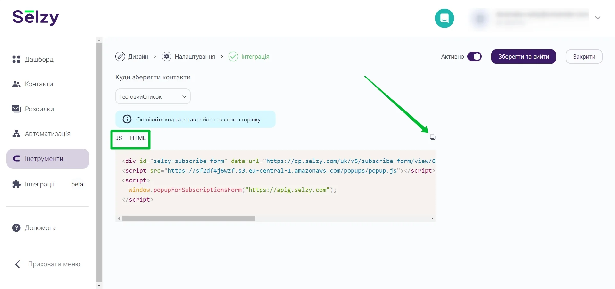Click the Інтеграція checkmark icon
The height and width of the screenshot is (289, 615).
pyautogui.click(x=233, y=57)
